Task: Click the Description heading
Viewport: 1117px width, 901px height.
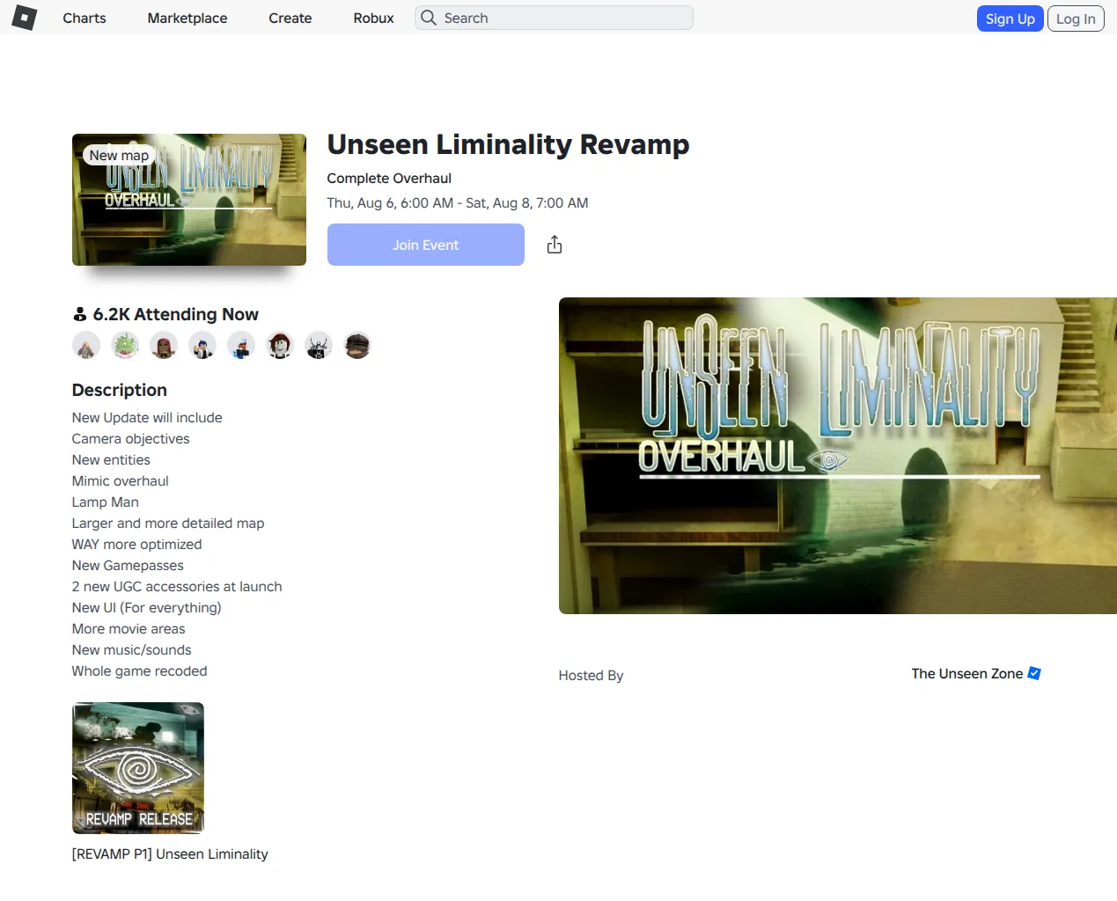Action: (120, 390)
